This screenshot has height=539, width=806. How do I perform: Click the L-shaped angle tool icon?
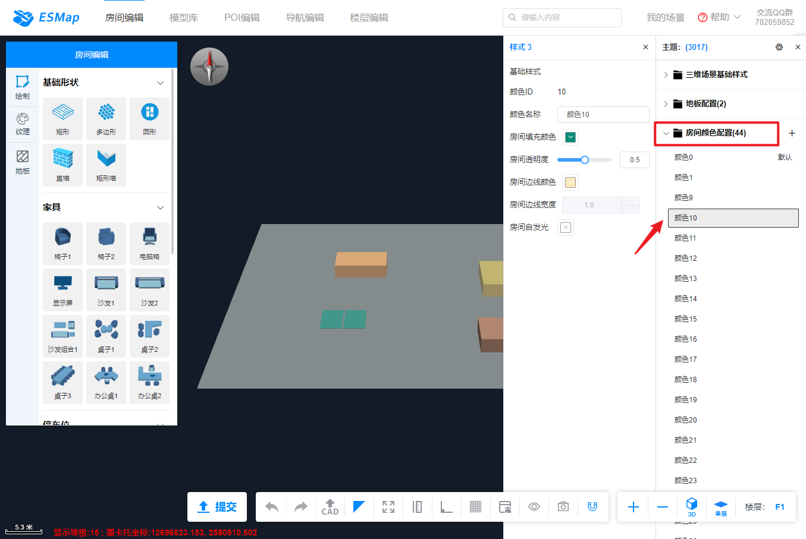click(446, 507)
